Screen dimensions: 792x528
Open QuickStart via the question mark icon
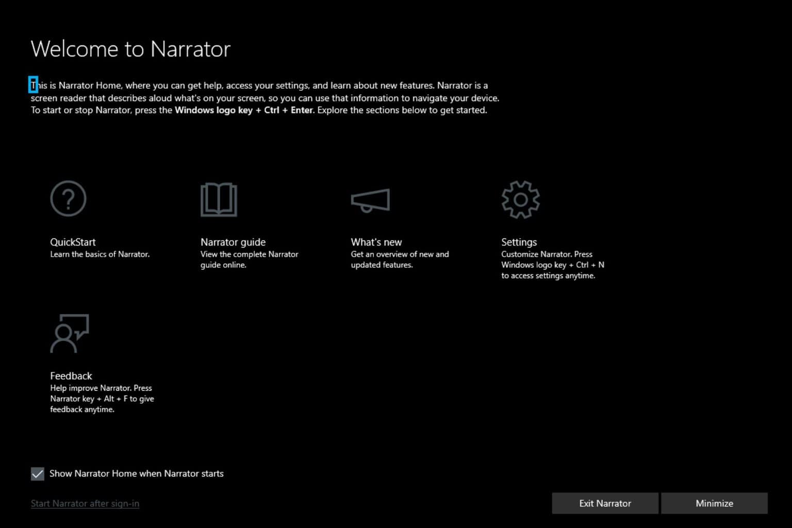(x=68, y=199)
